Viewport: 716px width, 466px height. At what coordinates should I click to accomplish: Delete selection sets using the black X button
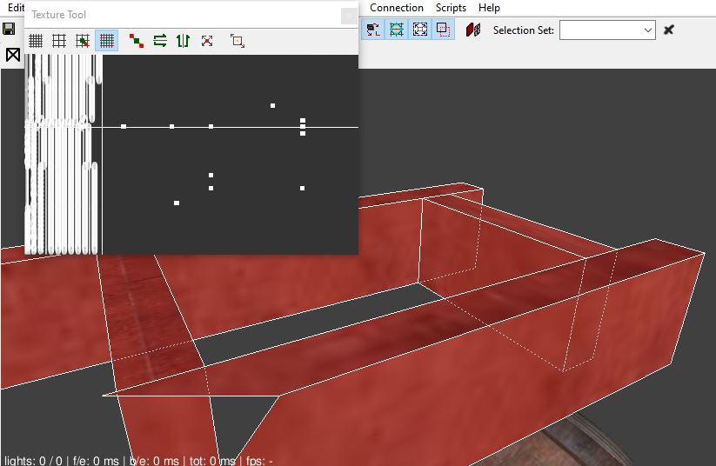pos(669,30)
